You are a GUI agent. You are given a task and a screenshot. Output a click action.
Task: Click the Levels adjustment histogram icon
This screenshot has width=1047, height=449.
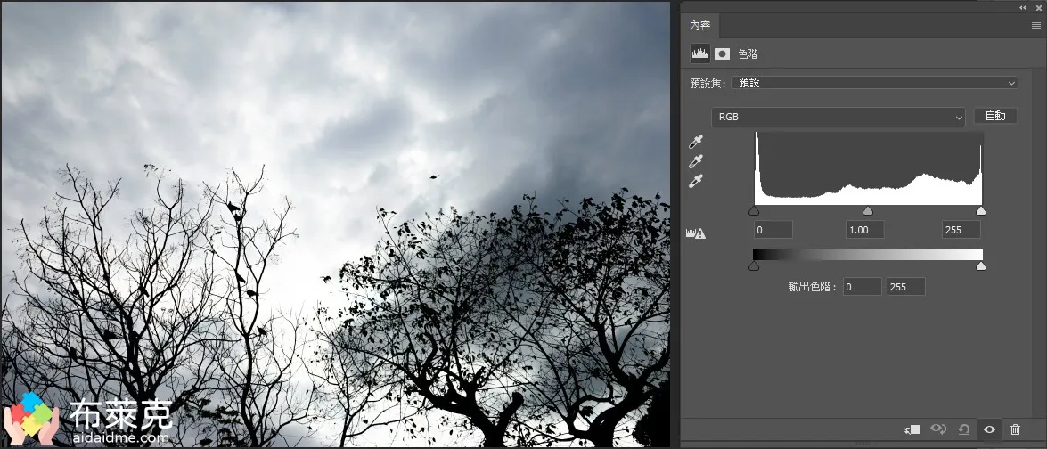(700, 53)
